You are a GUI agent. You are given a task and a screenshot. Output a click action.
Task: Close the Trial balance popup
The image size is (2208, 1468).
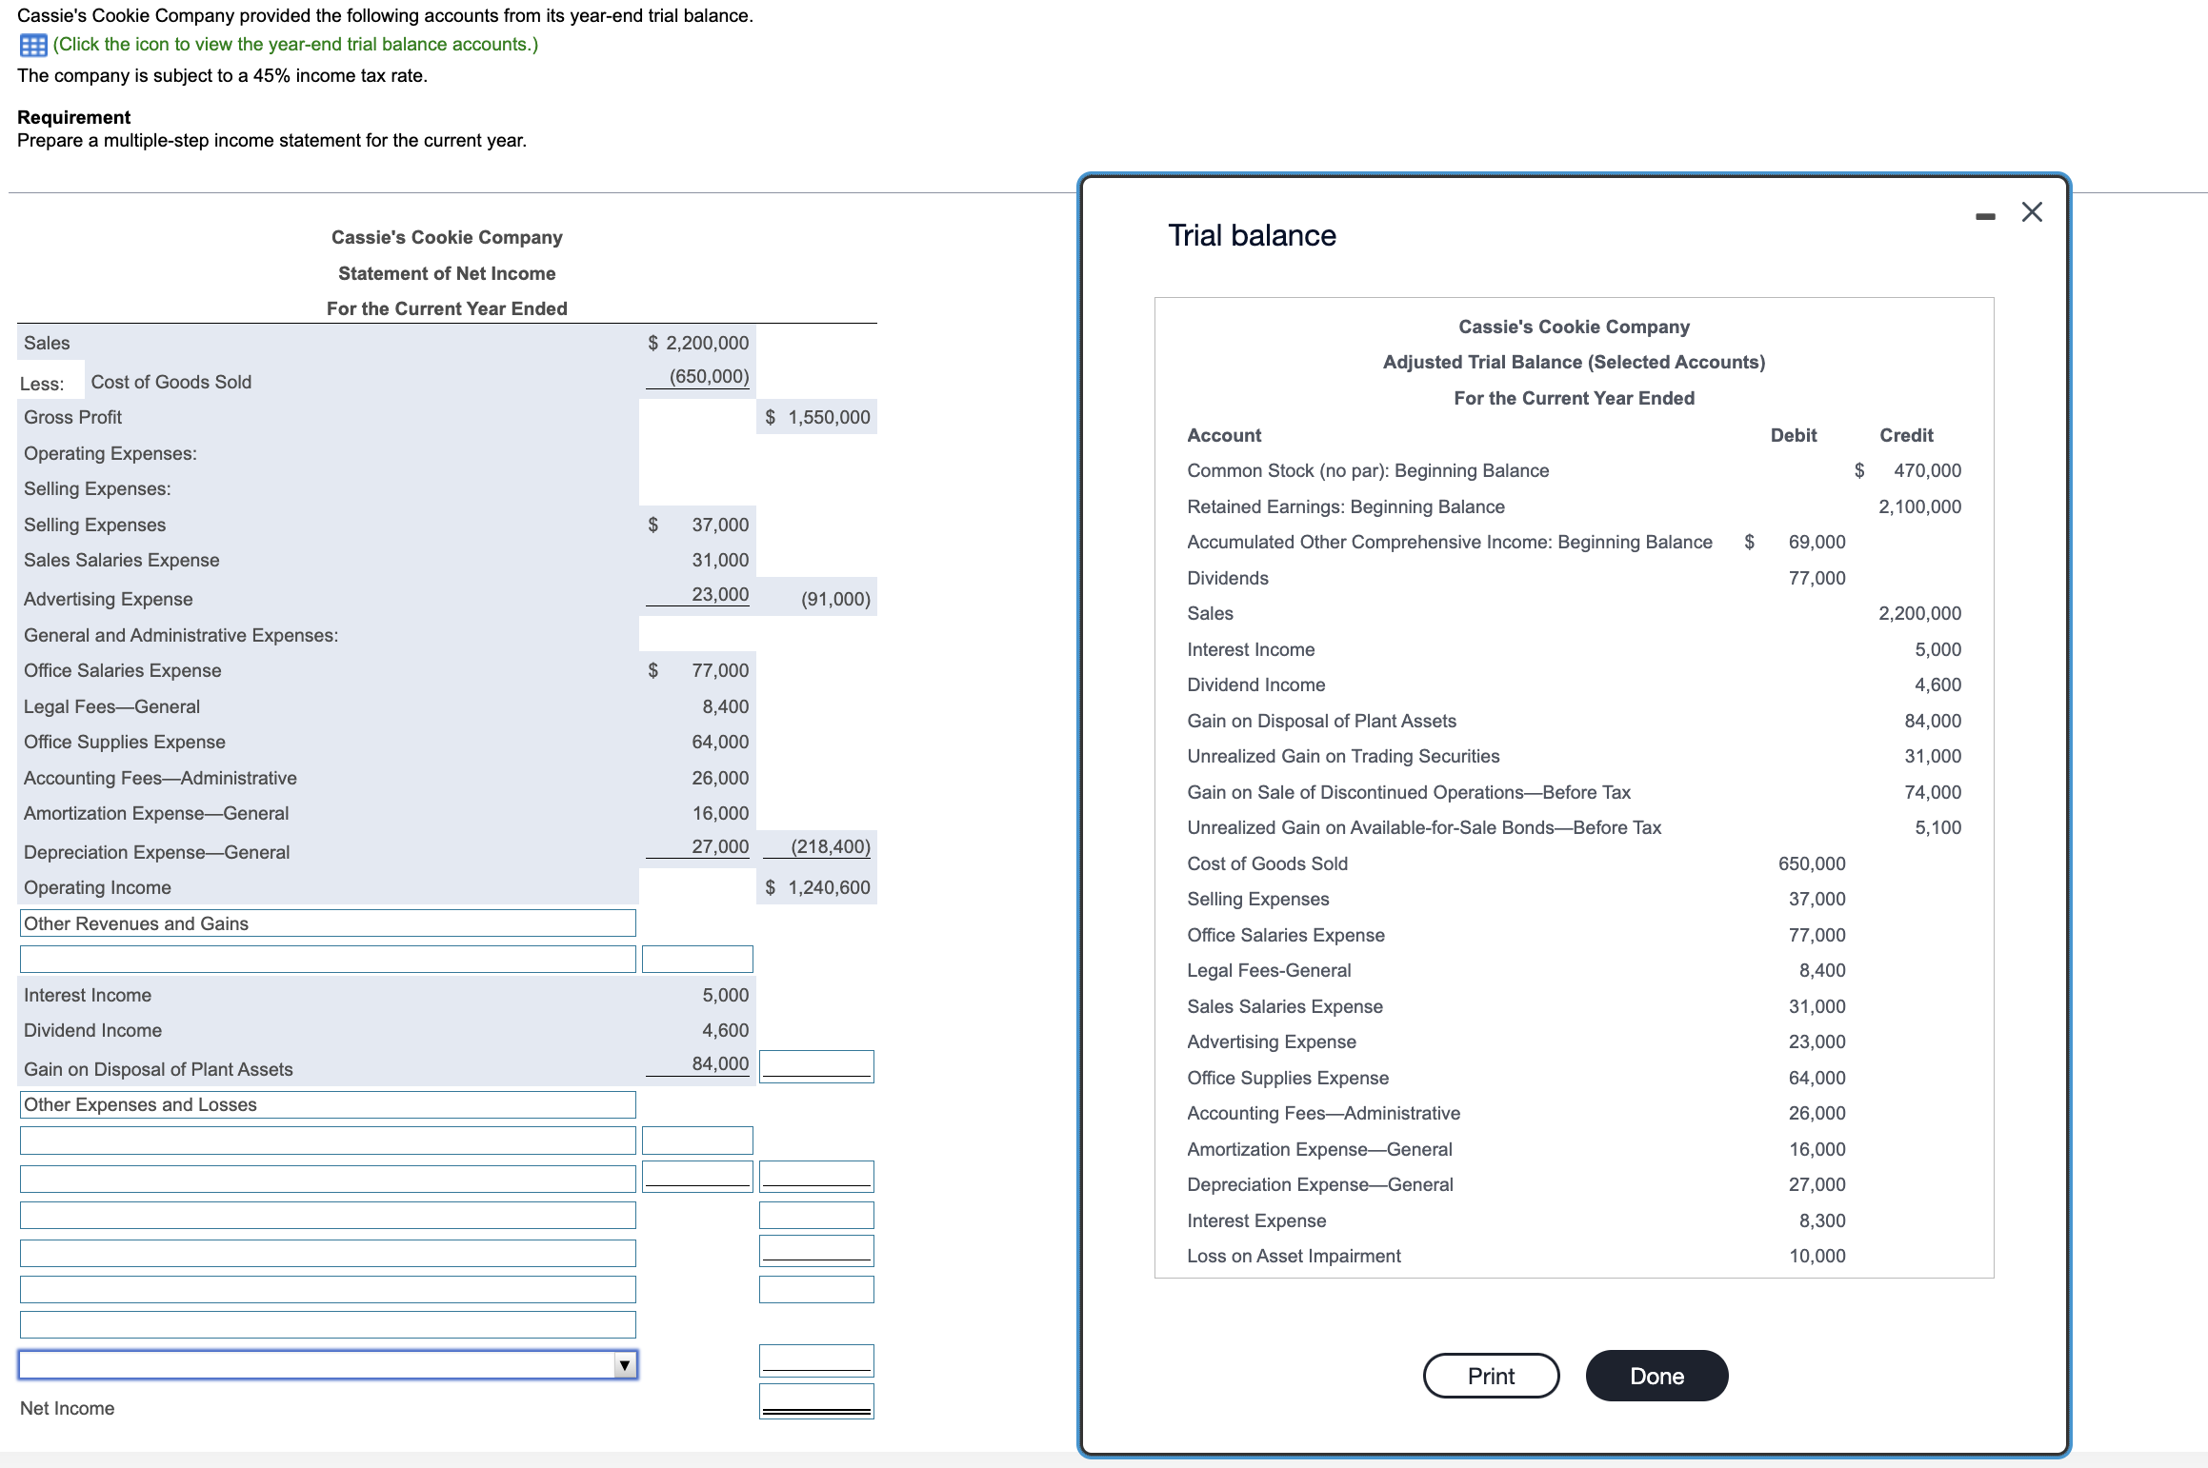tap(2032, 212)
